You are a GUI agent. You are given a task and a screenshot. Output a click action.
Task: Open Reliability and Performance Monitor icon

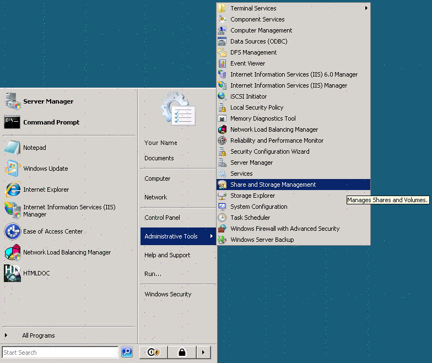click(222, 140)
